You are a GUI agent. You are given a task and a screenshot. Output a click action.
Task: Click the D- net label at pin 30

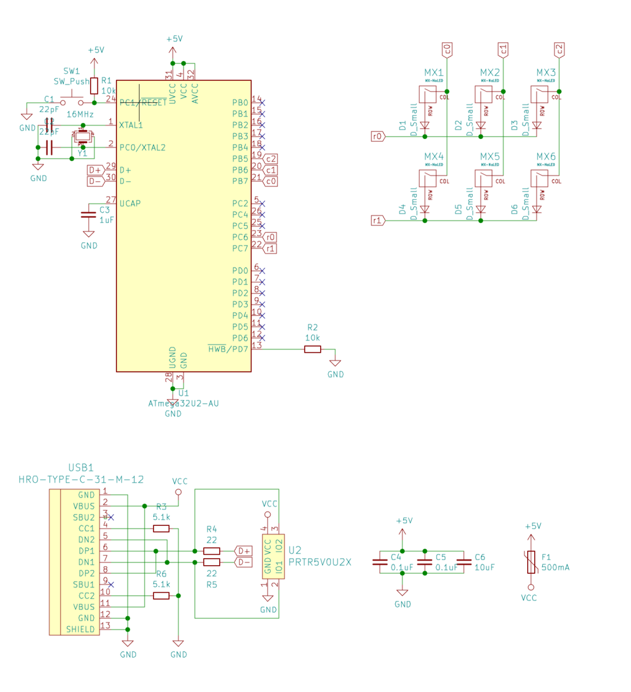(x=95, y=181)
